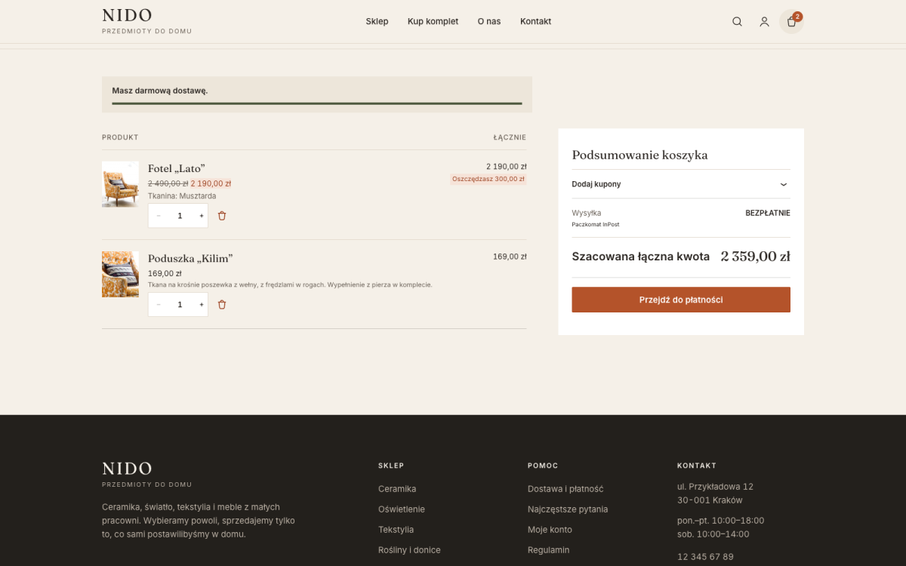Open the Kup komplet menu item
This screenshot has width=906, height=566.
pos(433,22)
